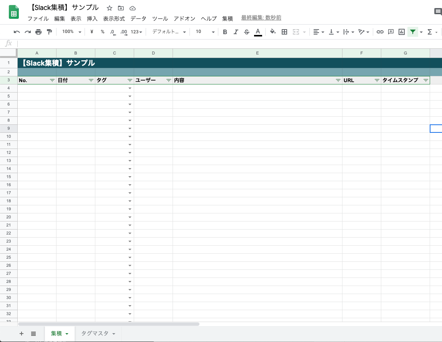
Task: Open the 表示形式 menu
Action: [x=114, y=18]
